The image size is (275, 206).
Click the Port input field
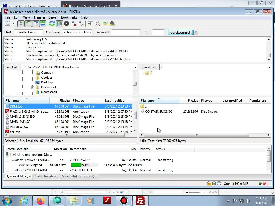158,32
